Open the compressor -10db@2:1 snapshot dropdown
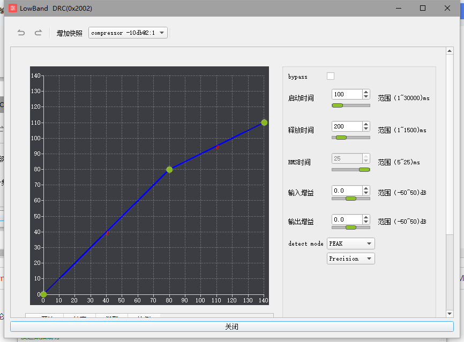Viewport: 464px width, 342px height. (x=128, y=33)
